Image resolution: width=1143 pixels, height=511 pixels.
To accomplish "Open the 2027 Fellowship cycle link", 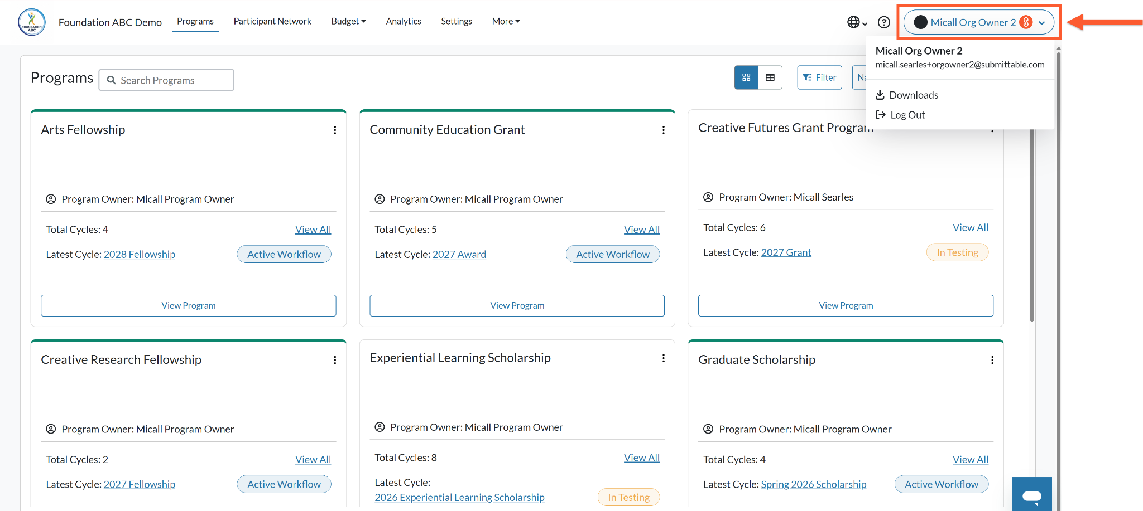I will [140, 484].
